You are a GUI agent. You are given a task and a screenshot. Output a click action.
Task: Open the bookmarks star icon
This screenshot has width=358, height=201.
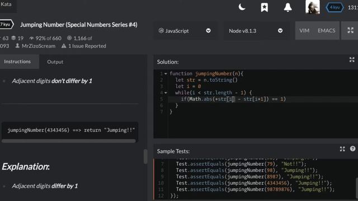point(265,7)
